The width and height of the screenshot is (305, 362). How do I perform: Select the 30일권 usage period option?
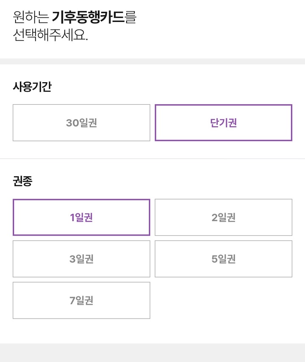pos(81,123)
